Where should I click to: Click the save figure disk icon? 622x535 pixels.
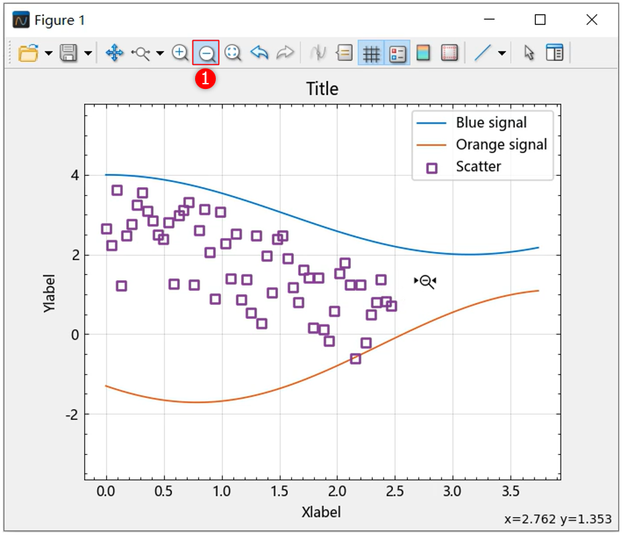click(68, 53)
